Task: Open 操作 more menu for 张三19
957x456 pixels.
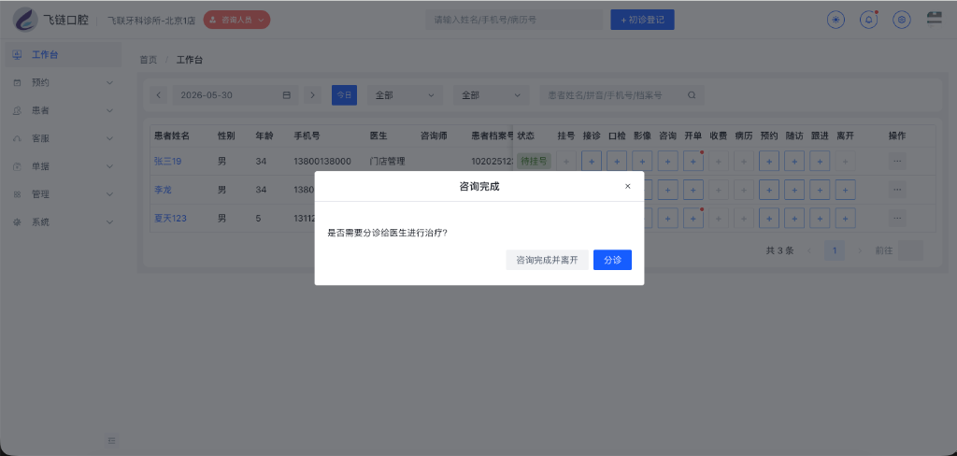Action: pos(896,161)
